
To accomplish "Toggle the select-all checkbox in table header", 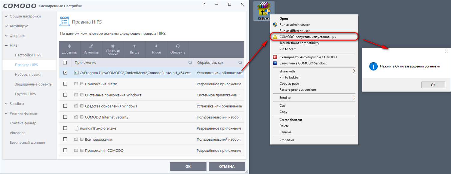I will pyautogui.click(x=65, y=63).
